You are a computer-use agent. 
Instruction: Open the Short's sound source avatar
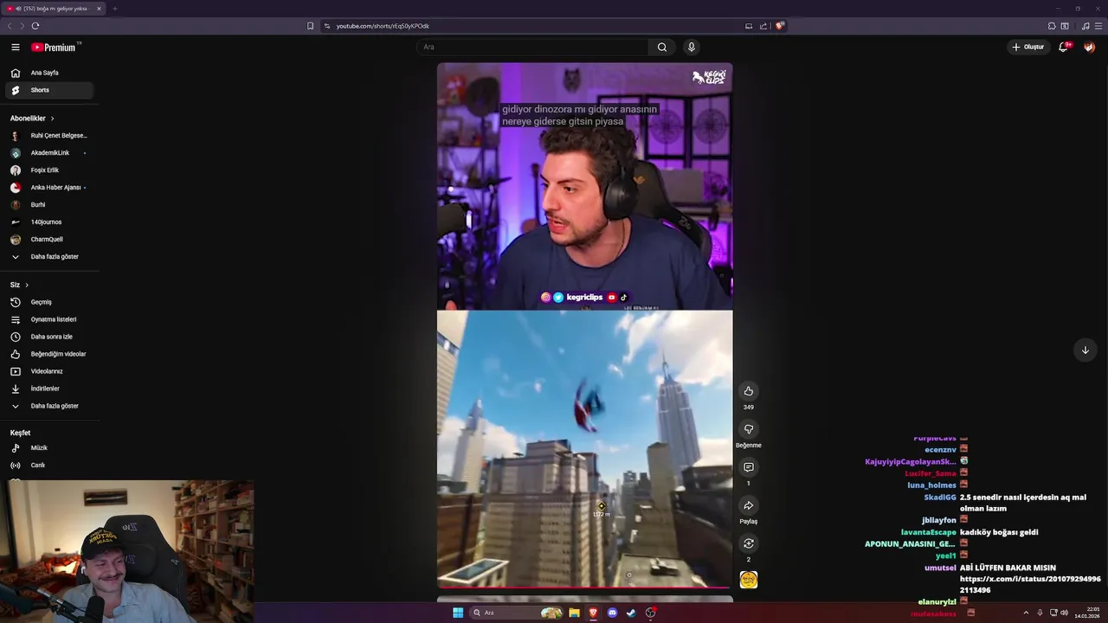[x=749, y=580]
